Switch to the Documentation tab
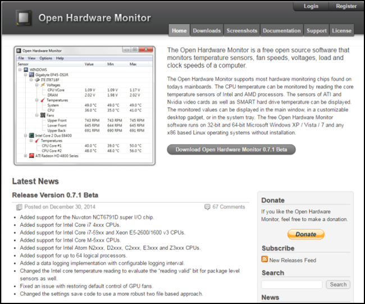 click(282, 30)
